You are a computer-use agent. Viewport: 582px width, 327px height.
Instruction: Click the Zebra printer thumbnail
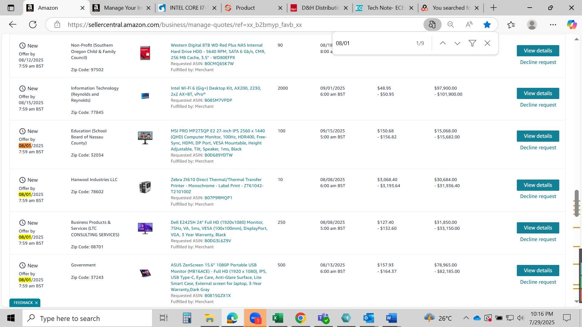pos(145,187)
